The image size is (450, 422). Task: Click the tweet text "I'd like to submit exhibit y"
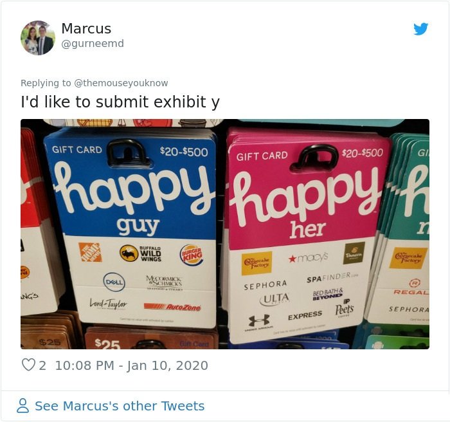(120, 102)
